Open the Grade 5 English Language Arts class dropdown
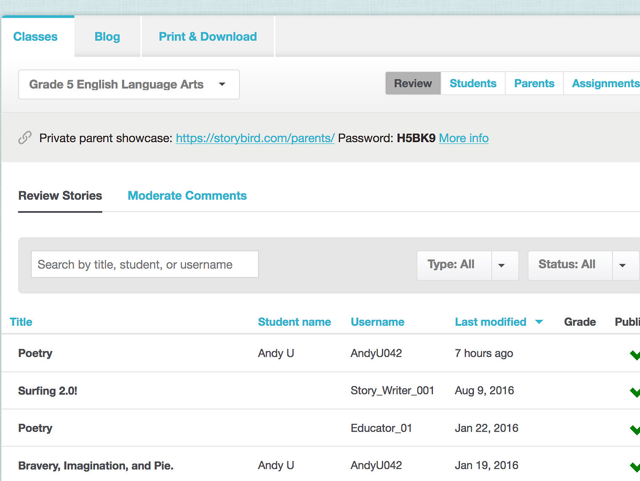The image size is (640, 481). [129, 84]
